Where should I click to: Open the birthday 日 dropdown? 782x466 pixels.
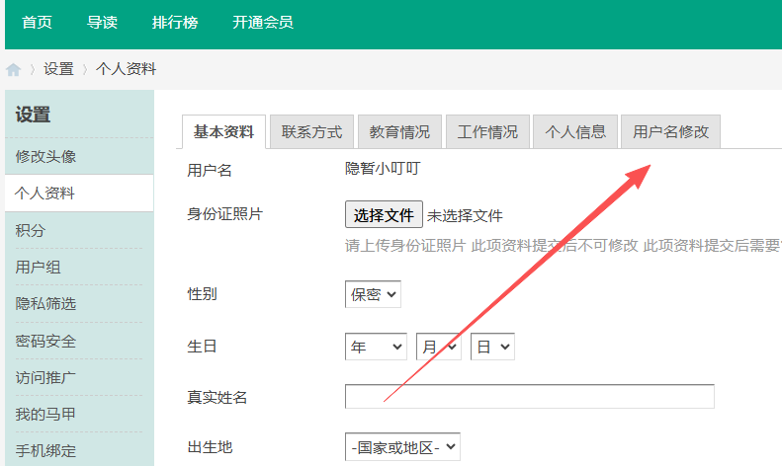492,347
